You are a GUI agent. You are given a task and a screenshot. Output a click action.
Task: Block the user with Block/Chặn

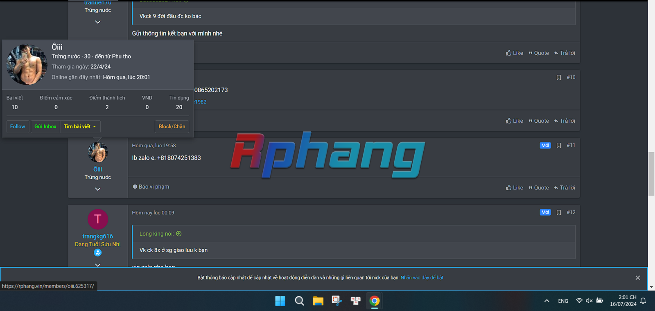click(172, 126)
